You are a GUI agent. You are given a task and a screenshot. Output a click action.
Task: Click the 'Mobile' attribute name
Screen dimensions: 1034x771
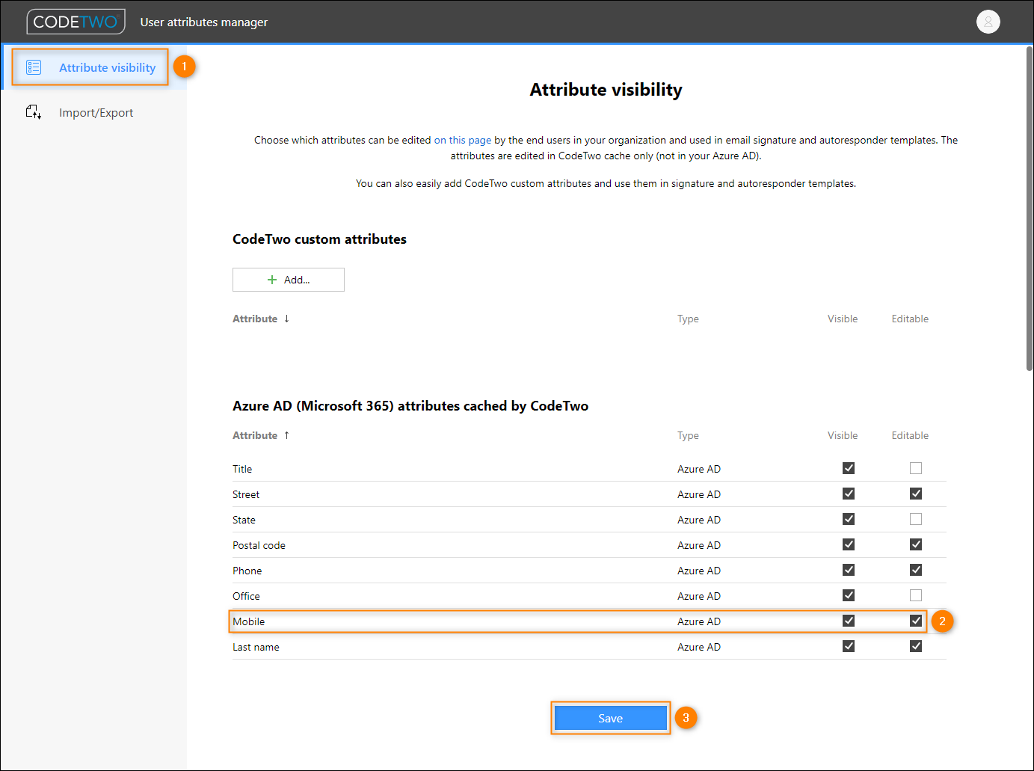248,621
